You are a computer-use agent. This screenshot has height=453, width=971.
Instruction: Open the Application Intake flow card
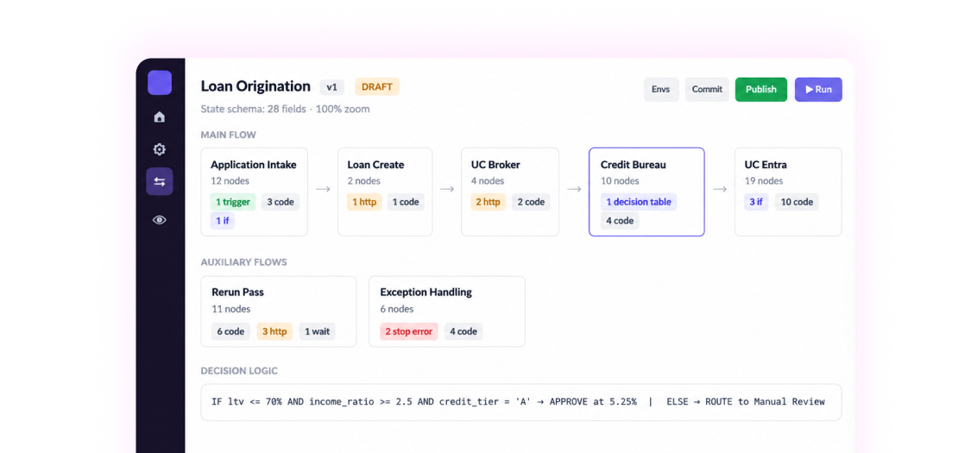coord(254,192)
